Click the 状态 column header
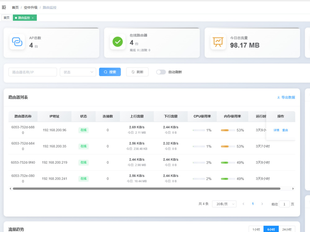Screen dimensions: 310x232 tap(83, 116)
